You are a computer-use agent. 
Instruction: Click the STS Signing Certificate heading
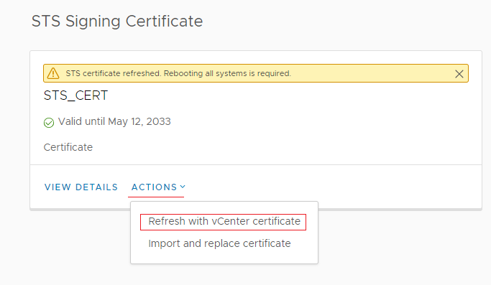(x=117, y=22)
